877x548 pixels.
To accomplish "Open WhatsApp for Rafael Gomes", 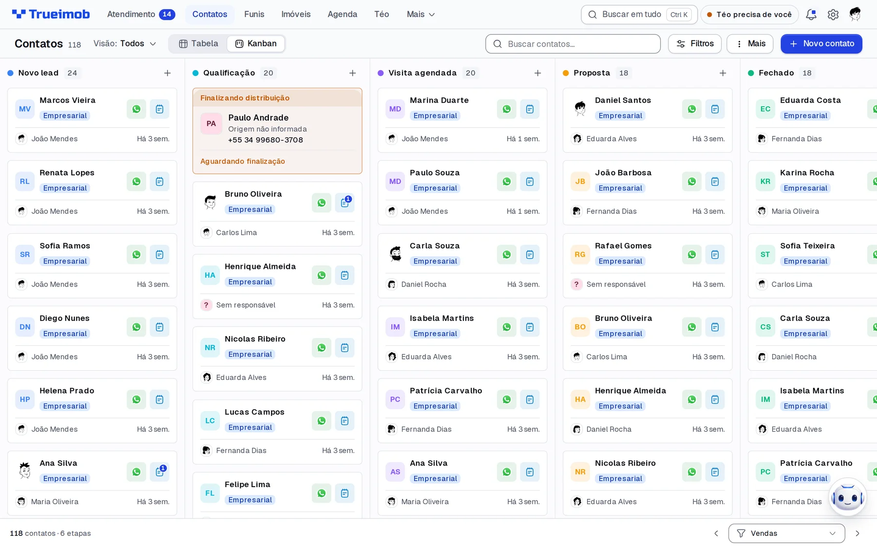I will tap(692, 255).
